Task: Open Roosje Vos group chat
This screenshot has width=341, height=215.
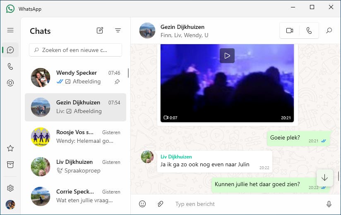Action: click(x=75, y=137)
